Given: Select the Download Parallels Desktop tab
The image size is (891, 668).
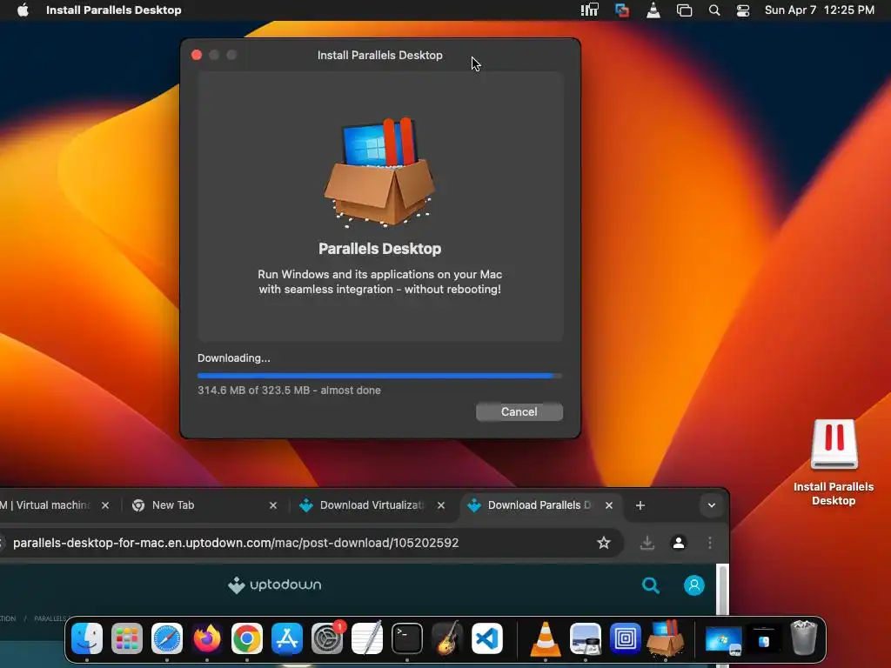Looking at the screenshot, I should click(541, 505).
